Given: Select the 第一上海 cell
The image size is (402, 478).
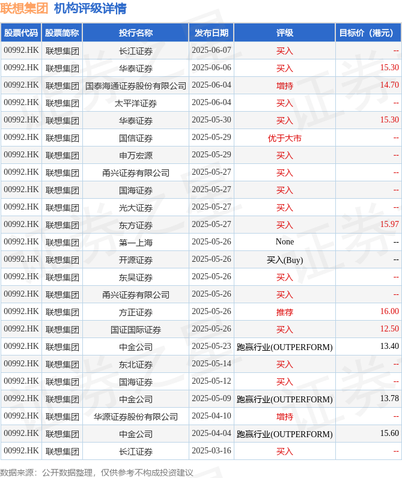Looking at the screenshot, I should pos(136,243).
